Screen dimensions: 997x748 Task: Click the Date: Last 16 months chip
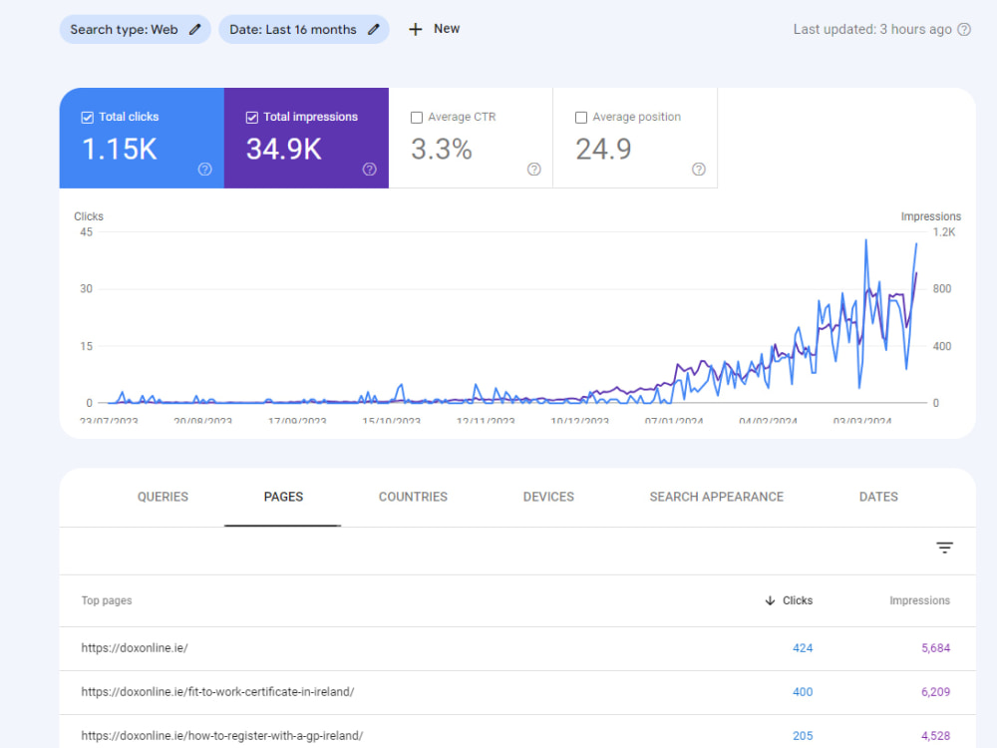click(x=304, y=29)
